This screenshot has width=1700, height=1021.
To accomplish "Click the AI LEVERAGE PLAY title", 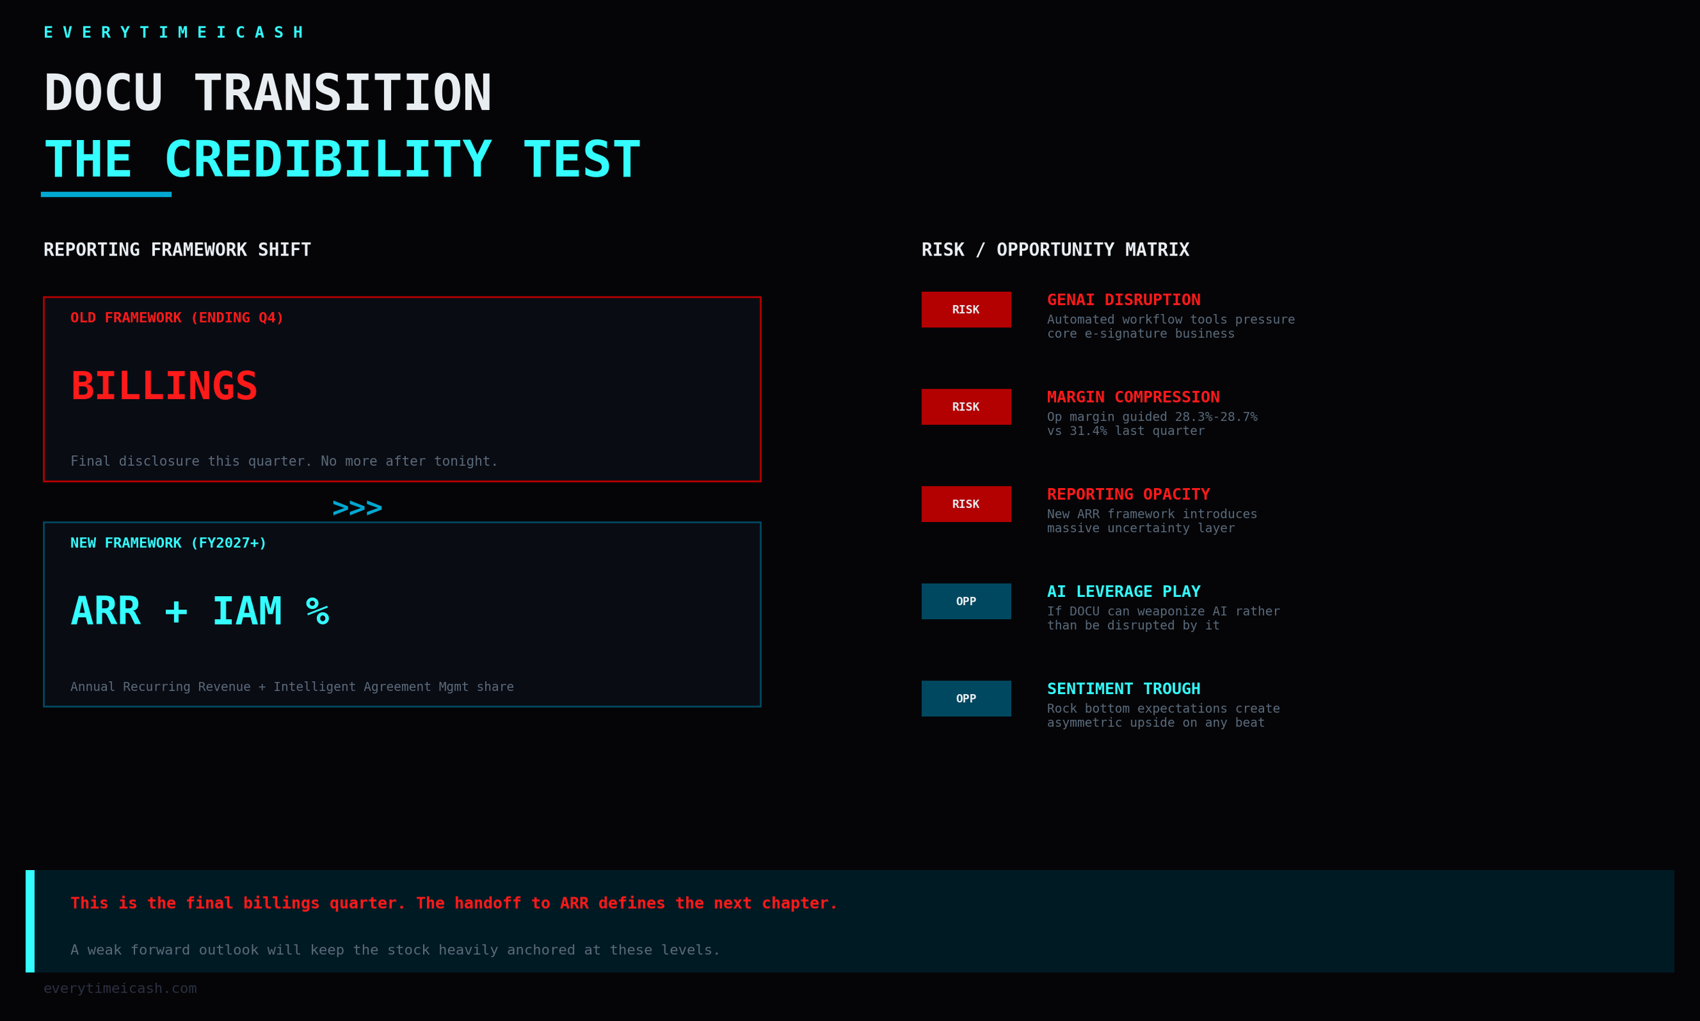I will click(1123, 591).
